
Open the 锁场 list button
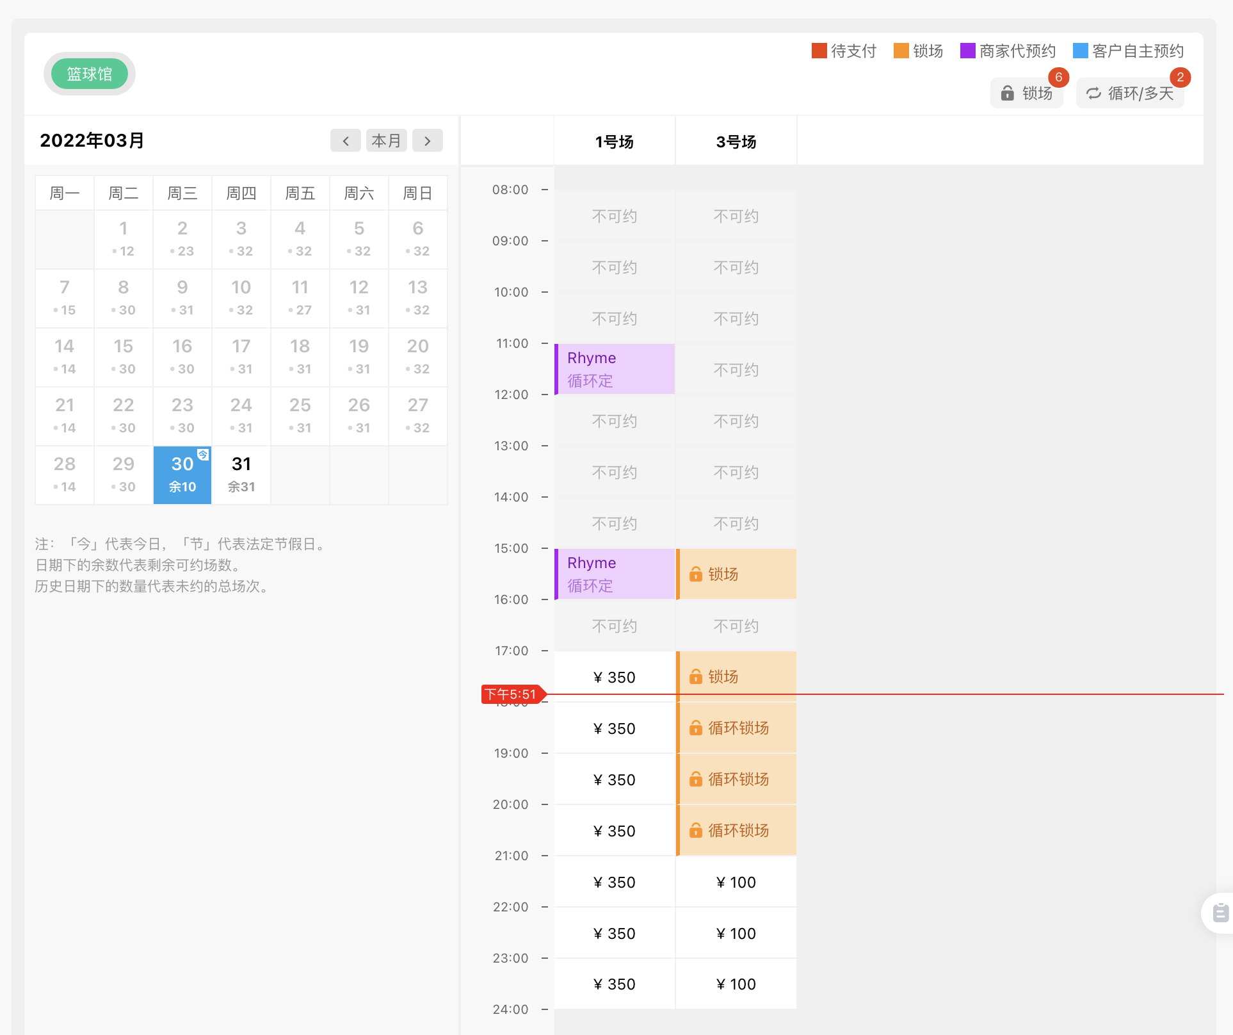tap(1027, 94)
